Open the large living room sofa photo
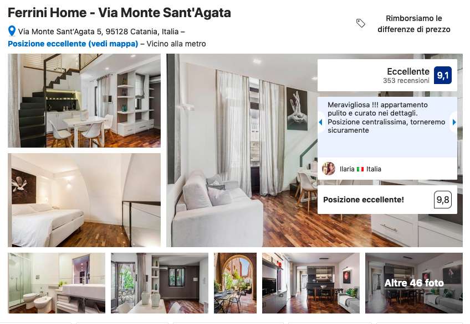The image size is (470, 324). (242, 150)
